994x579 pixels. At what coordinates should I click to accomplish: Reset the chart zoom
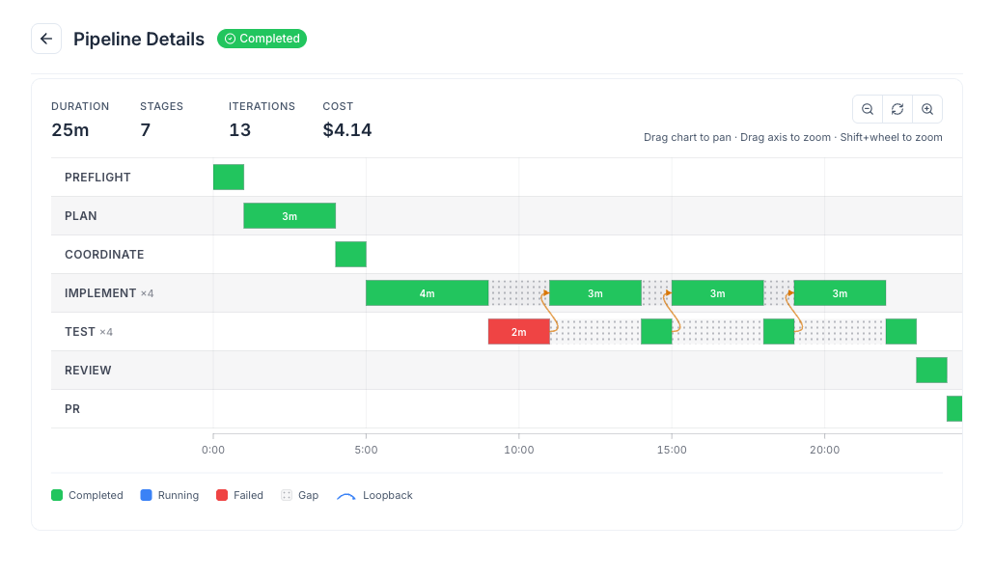[897, 109]
